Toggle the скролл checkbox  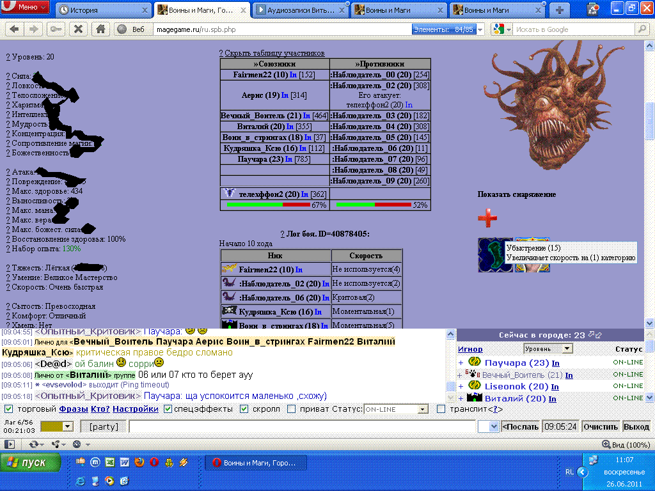click(x=244, y=409)
